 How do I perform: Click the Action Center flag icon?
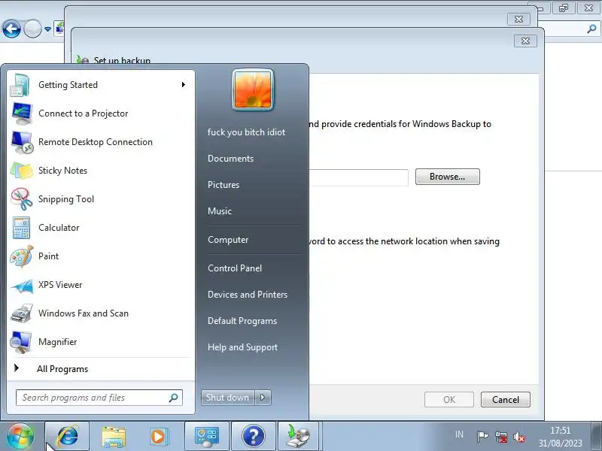(x=482, y=436)
